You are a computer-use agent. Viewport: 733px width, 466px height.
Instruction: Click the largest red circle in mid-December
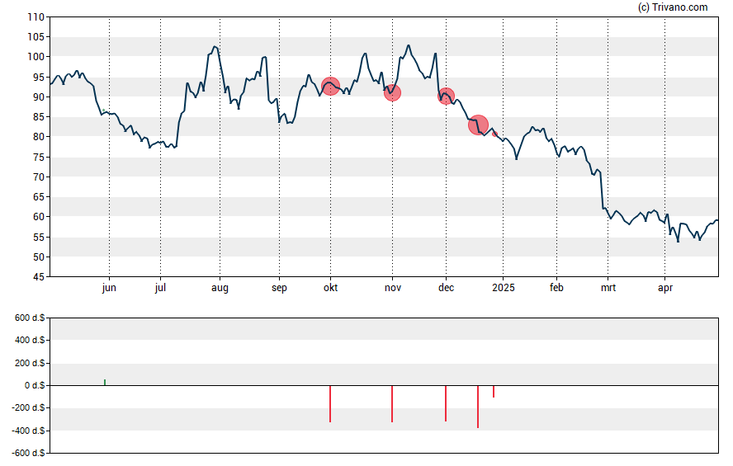click(x=478, y=125)
